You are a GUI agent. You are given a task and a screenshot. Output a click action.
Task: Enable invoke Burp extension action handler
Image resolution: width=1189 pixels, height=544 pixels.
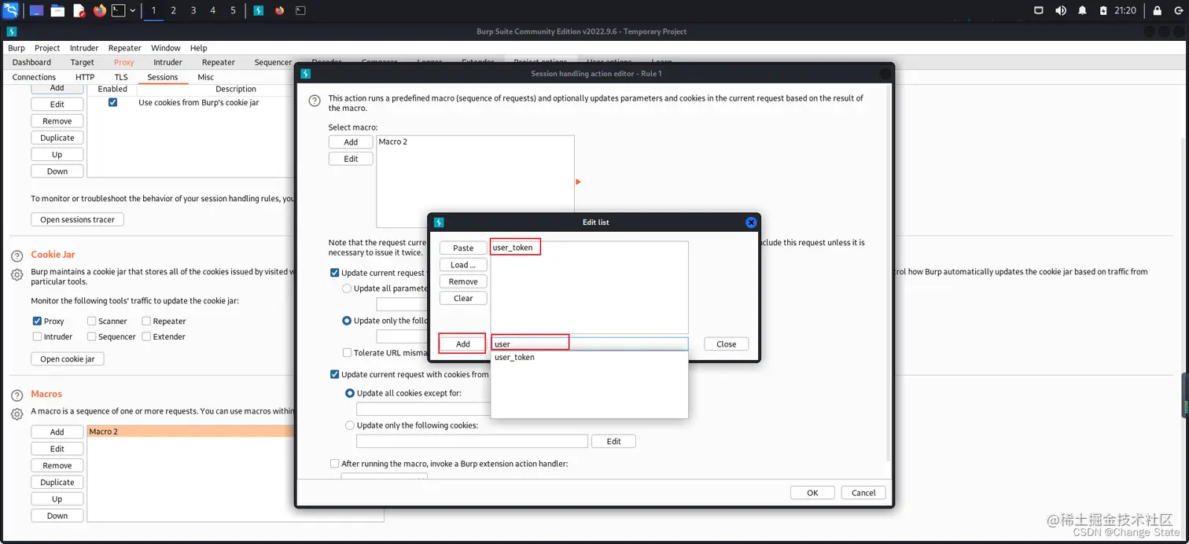[335, 464]
